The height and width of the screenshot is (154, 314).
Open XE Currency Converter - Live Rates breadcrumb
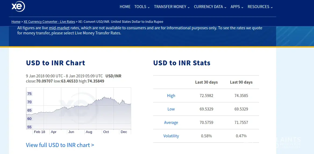coord(49,22)
